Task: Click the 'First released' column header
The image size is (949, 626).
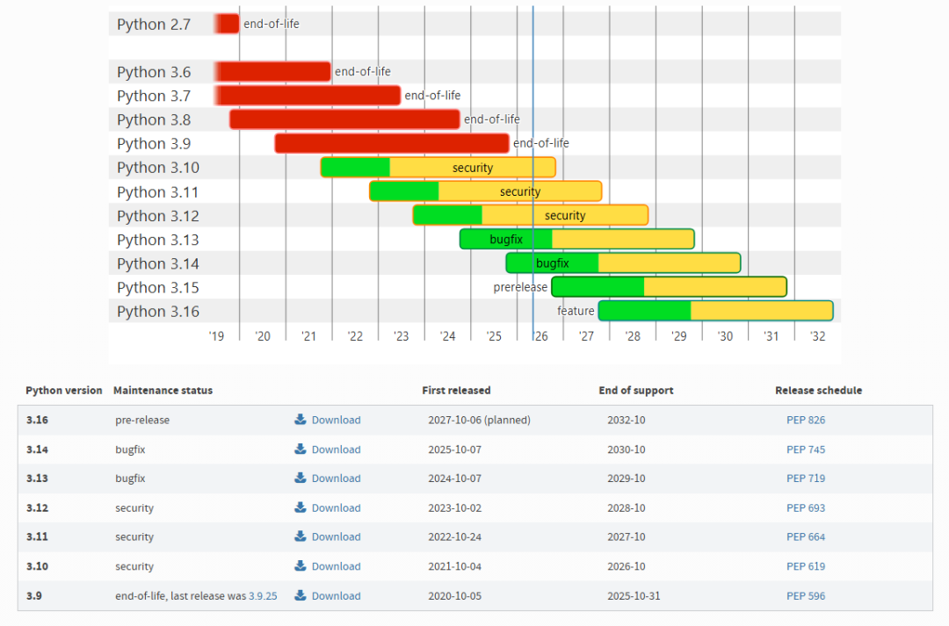Action: point(456,390)
